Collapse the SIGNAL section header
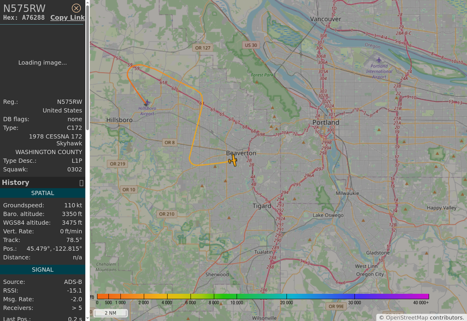The height and width of the screenshot is (321, 467). point(43,270)
